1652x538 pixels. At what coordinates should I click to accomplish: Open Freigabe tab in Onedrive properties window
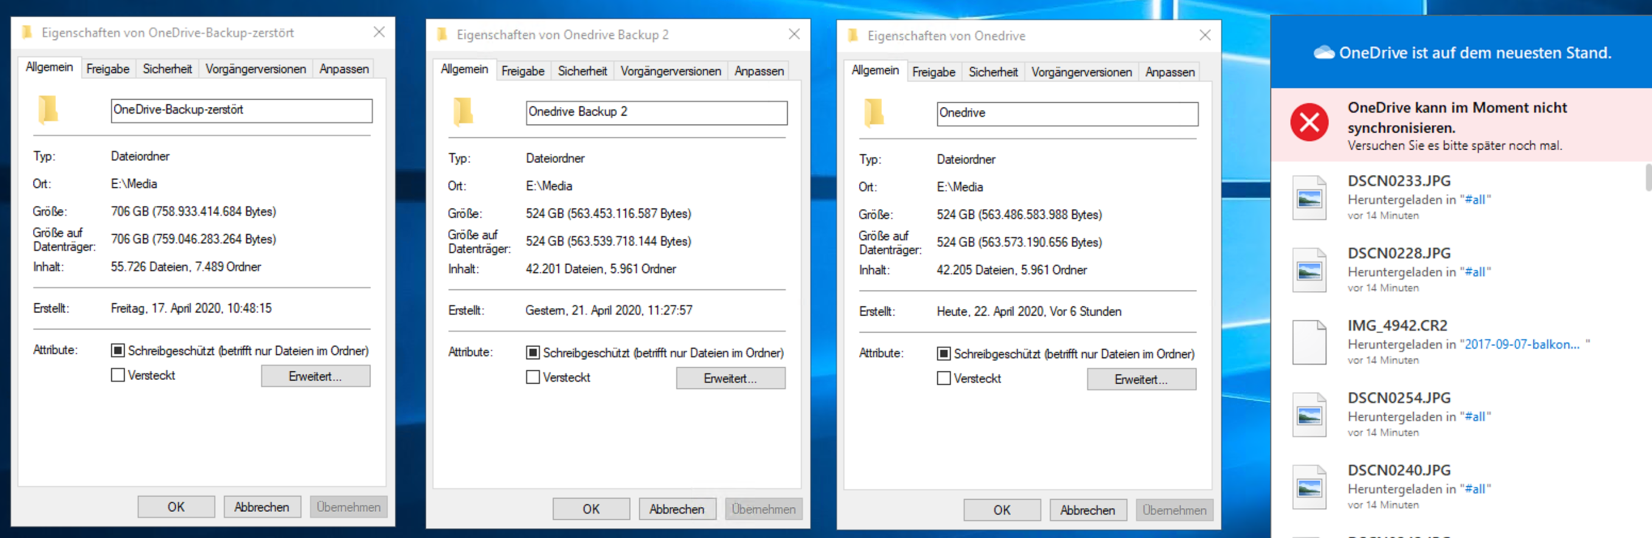click(x=933, y=72)
